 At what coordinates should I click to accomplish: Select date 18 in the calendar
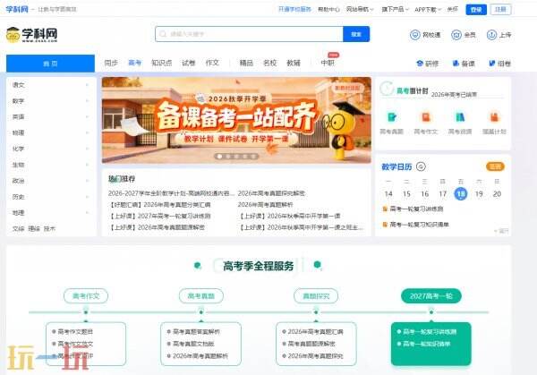(x=461, y=194)
